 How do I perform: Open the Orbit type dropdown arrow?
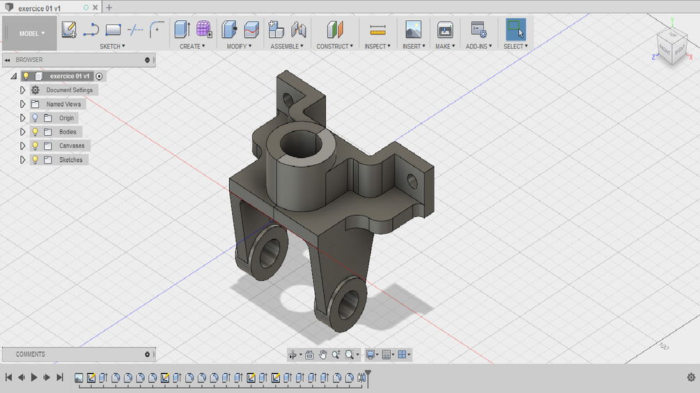click(x=300, y=355)
